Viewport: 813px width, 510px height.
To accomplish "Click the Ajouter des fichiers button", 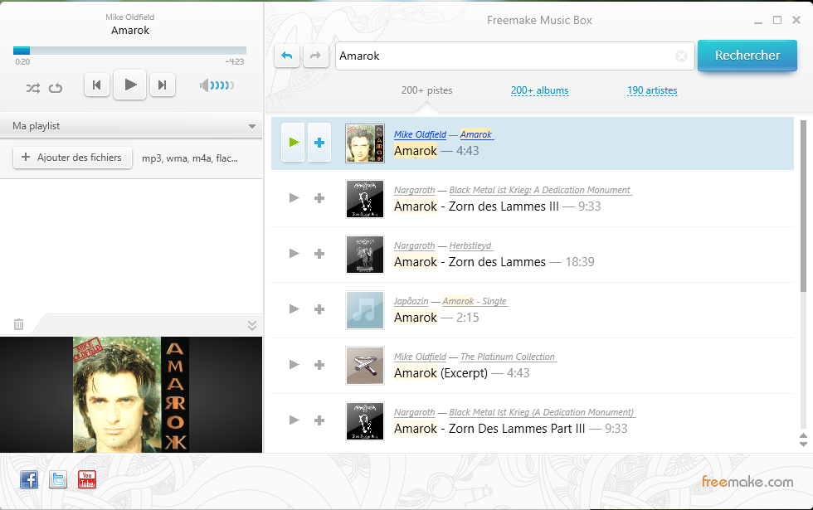I will pyautogui.click(x=72, y=158).
